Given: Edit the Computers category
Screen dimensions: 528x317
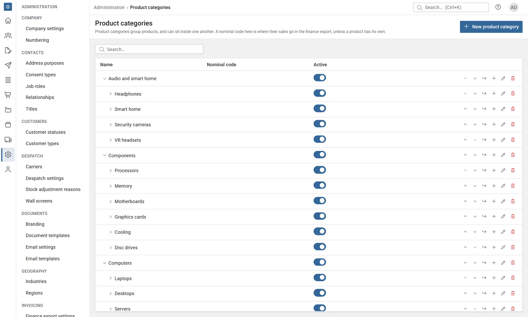Looking at the screenshot, I should [503, 263].
